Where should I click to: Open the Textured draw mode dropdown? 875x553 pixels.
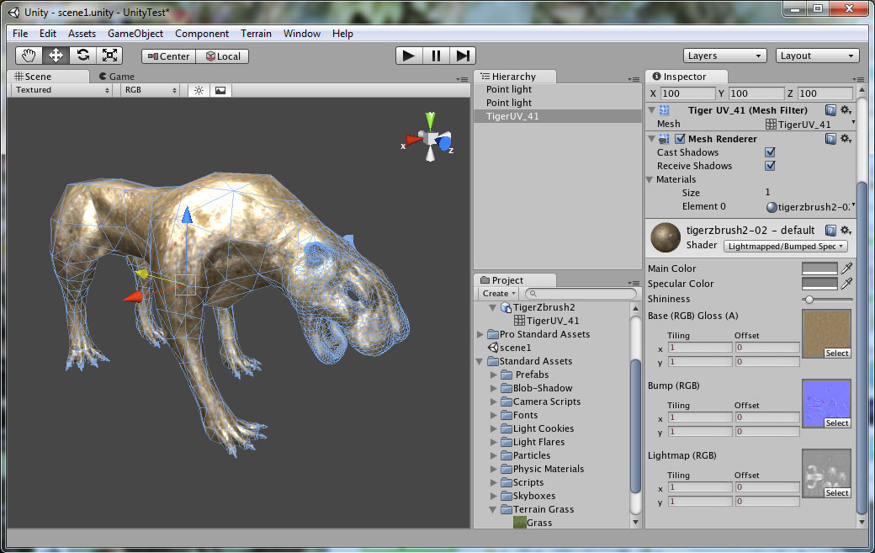click(x=61, y=90)
